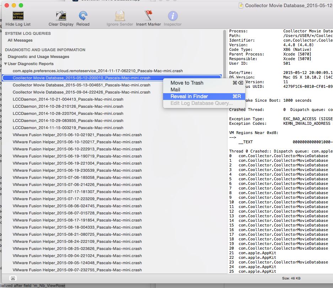
Task: Select All Messages log query
Action: click(20, 41)
